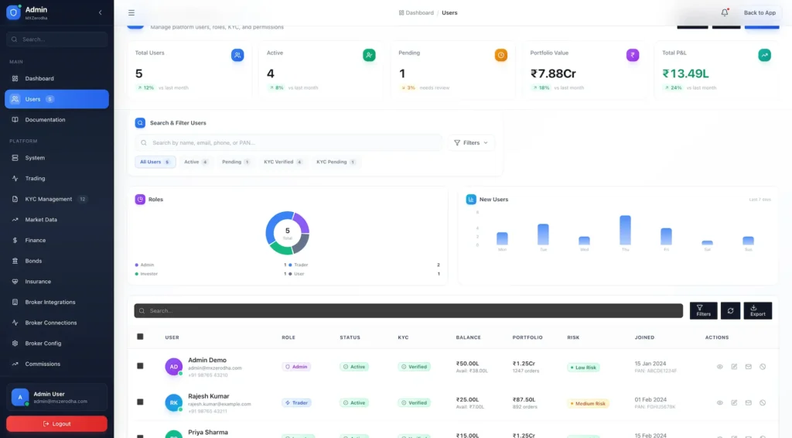
Task: Click the Medium Risk badge
Action: tap(589, 403)
